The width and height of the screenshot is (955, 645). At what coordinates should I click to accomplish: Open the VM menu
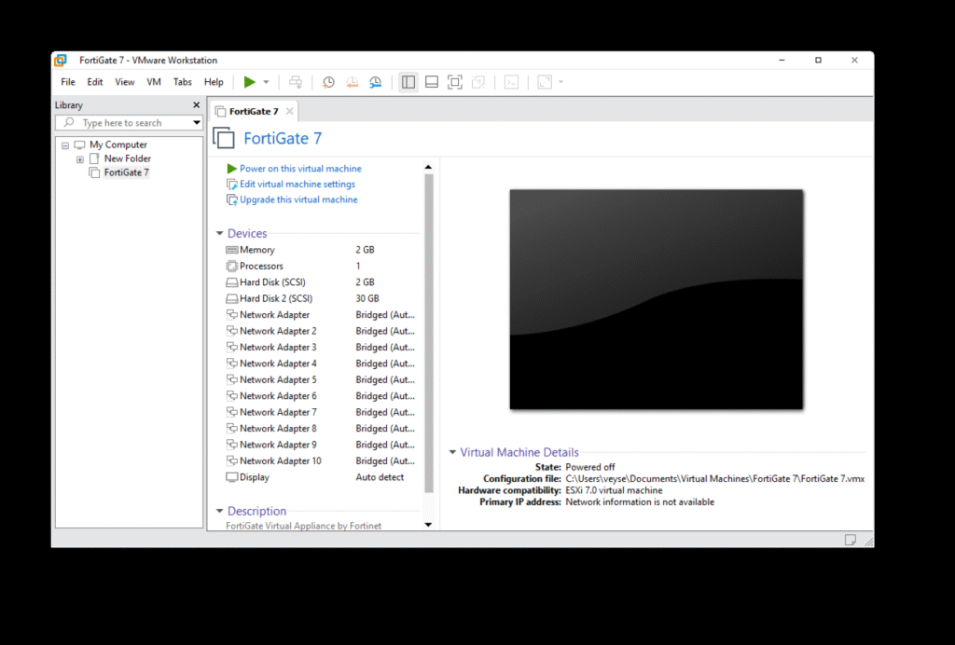154,82
